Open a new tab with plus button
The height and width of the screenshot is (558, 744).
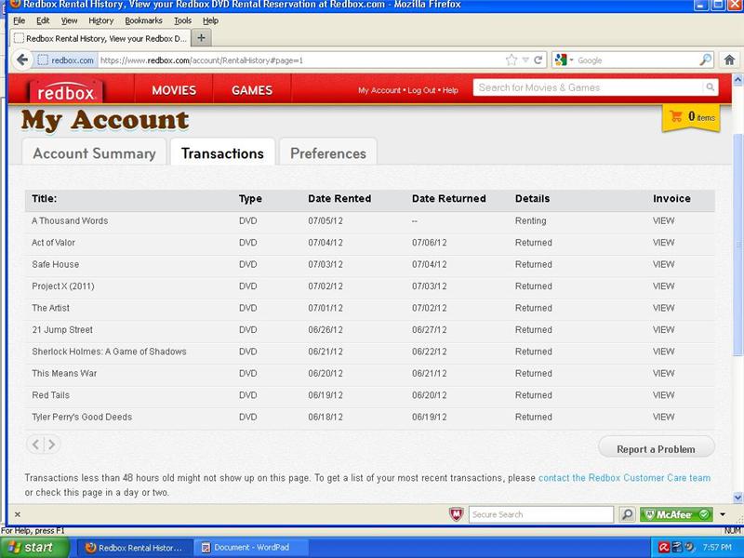click(x=201, y=38)
